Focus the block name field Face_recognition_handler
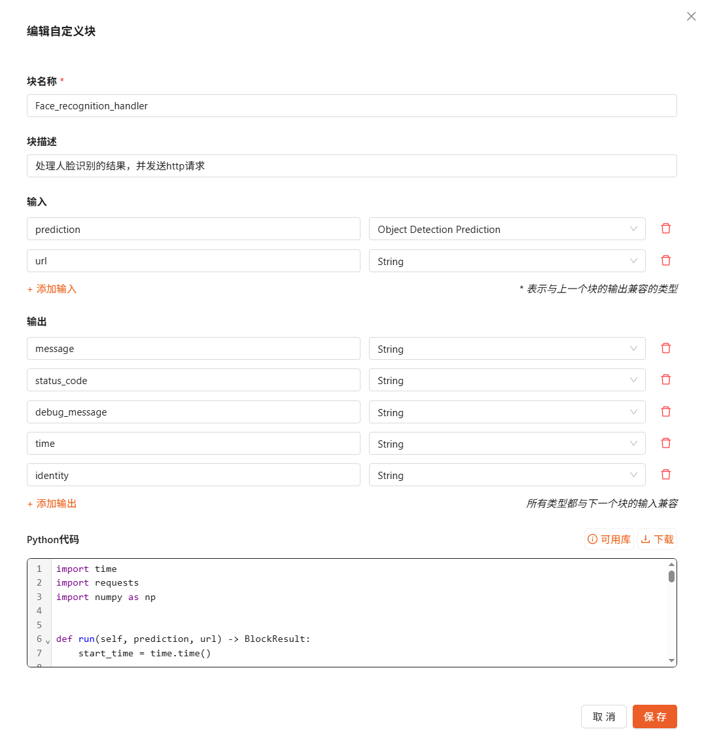This screenshot has width=704, height=744. coord(351,106)
